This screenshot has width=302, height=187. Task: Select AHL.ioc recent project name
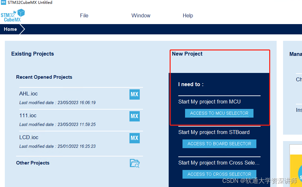[29, 93]
